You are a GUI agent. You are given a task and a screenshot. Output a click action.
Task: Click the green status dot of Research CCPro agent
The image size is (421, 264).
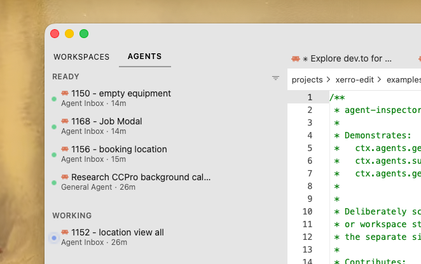[54, 183]
